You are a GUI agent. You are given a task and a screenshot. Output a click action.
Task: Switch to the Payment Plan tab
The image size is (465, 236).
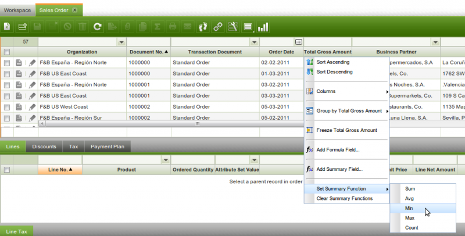tap(107, 147)
